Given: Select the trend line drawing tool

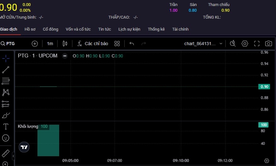Looking at the screenshot, I should coord(6,70).
